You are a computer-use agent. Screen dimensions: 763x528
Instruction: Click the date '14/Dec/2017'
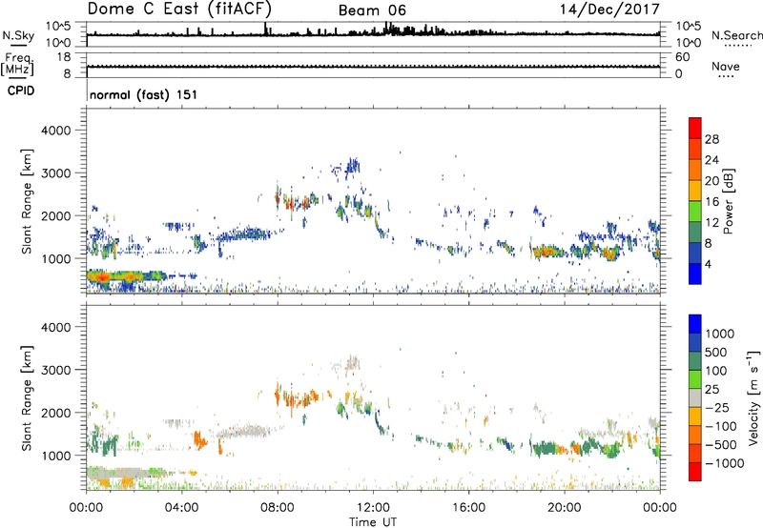(609, 9)
